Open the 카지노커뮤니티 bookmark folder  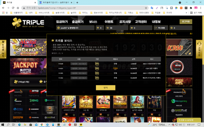[114, 13]
